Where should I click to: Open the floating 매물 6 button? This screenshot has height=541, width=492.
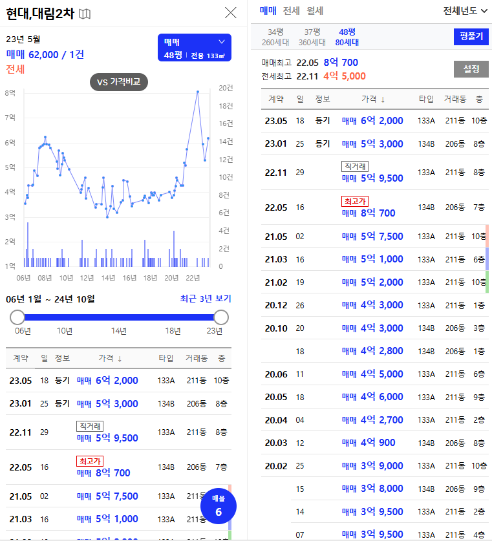pos(219,506)
